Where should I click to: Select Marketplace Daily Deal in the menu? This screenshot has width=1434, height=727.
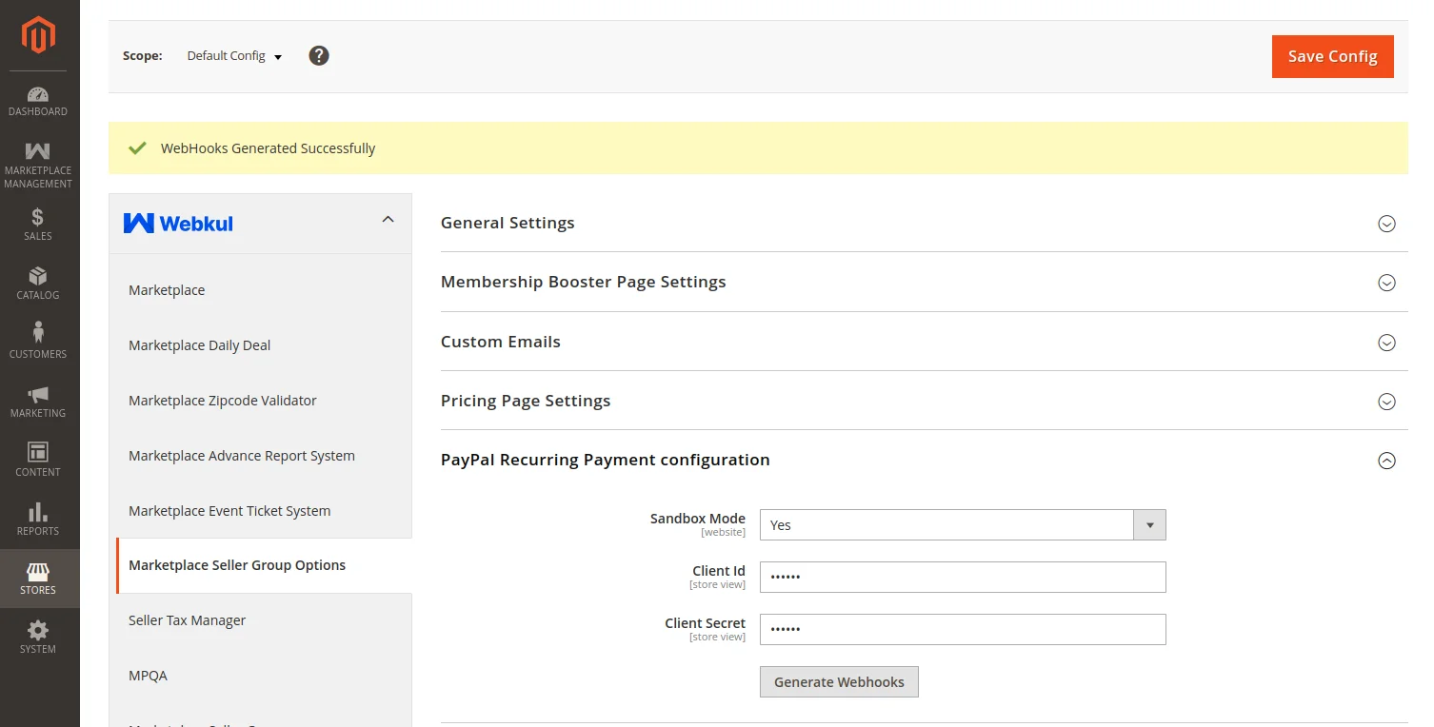point(199,344)
